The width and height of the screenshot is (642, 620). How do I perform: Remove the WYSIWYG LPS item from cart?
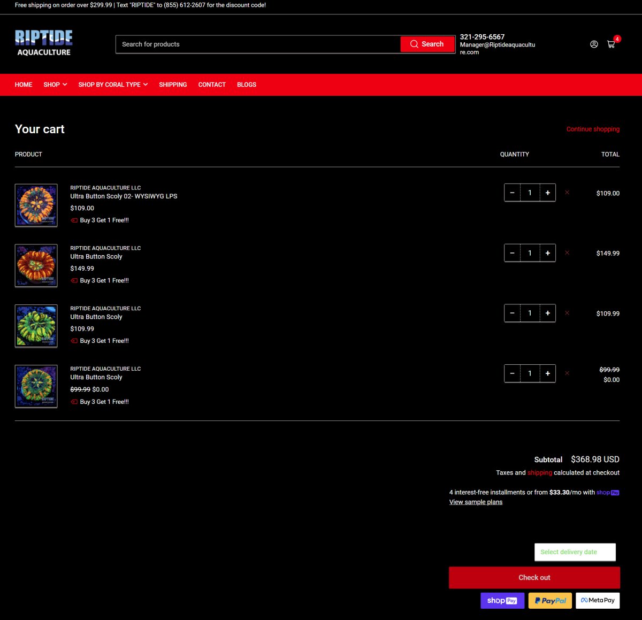pyautogui.click(x=567, y=193)
